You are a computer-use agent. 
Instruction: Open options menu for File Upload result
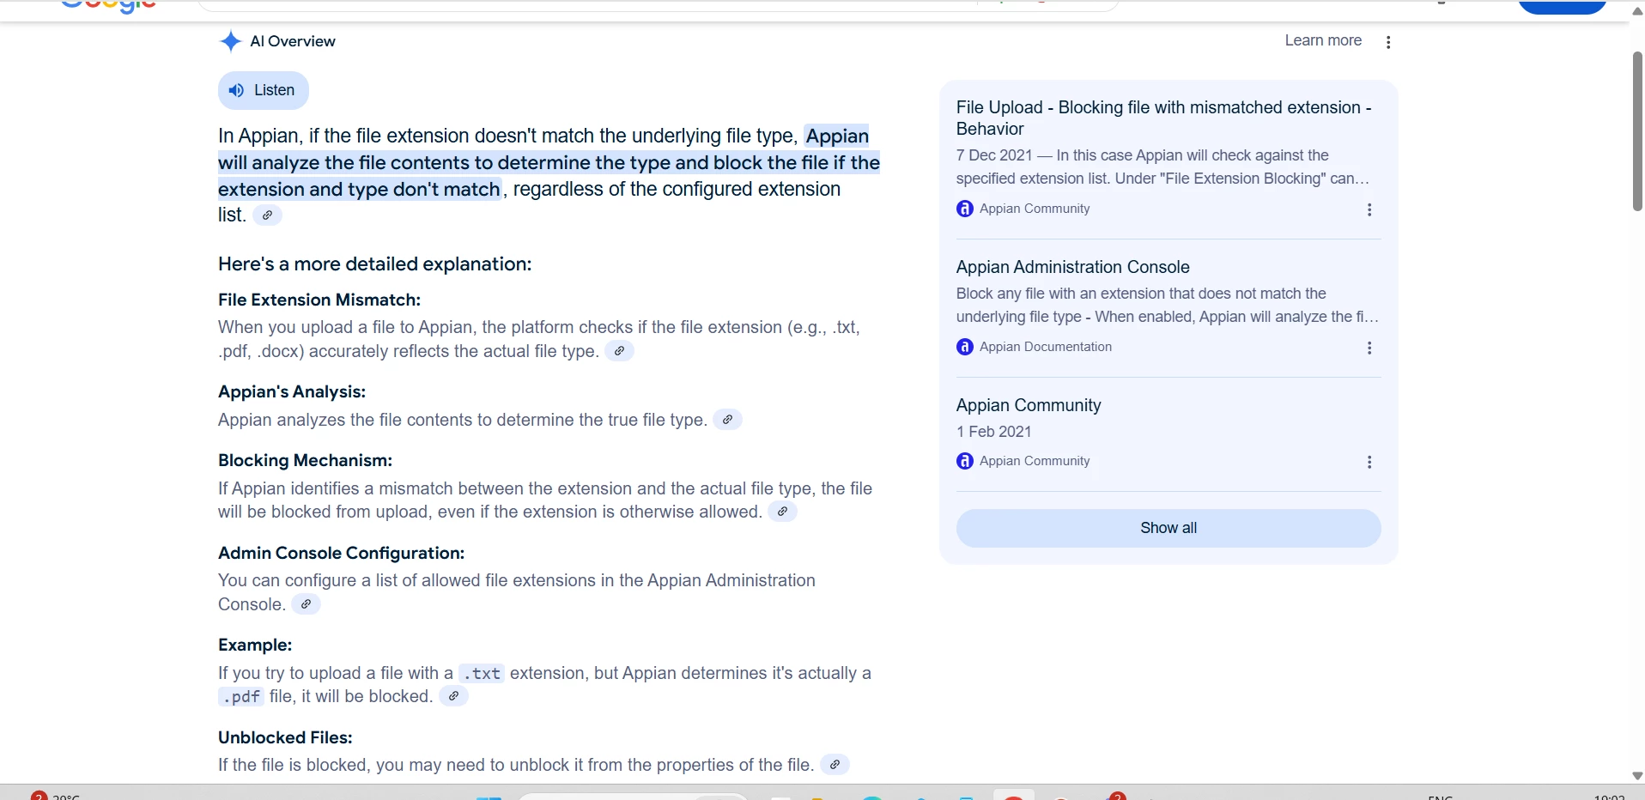1369,209
